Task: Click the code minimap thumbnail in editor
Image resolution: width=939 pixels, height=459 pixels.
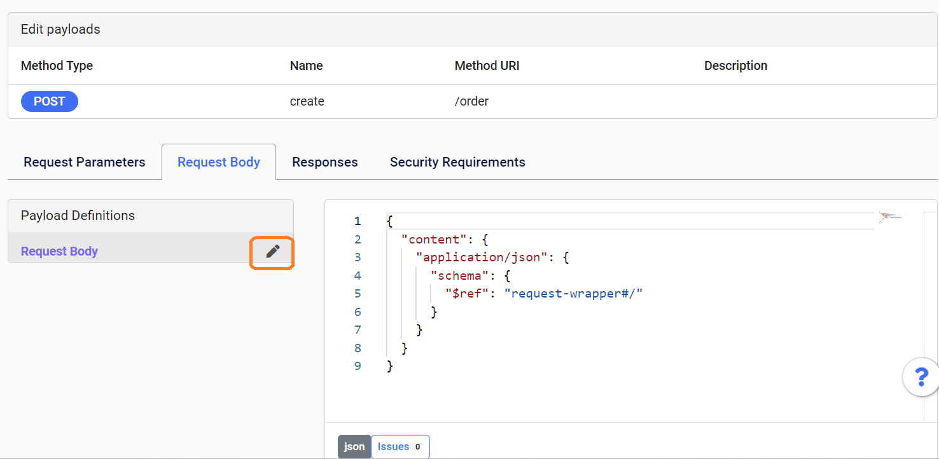Action: [891, 217]
